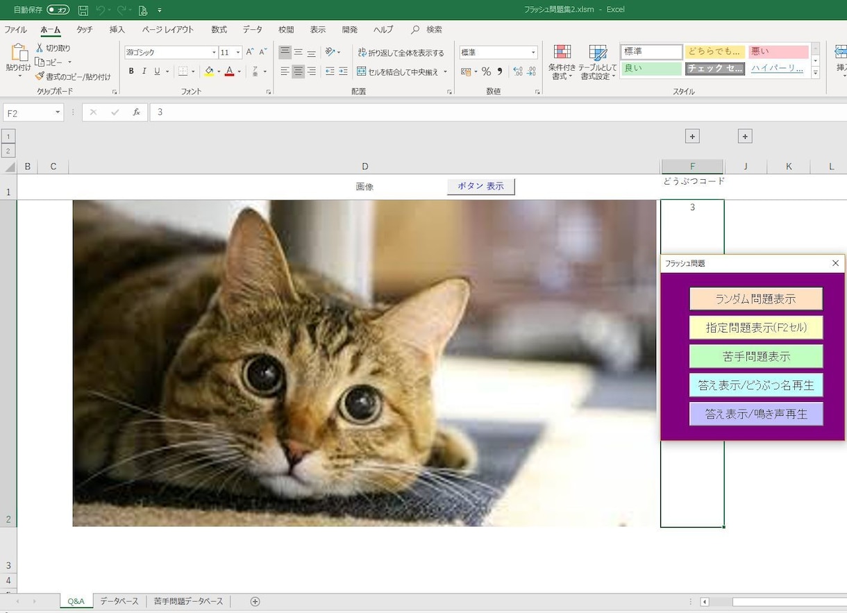Toggle center horizontal alignment

click(x=299, y=72)
